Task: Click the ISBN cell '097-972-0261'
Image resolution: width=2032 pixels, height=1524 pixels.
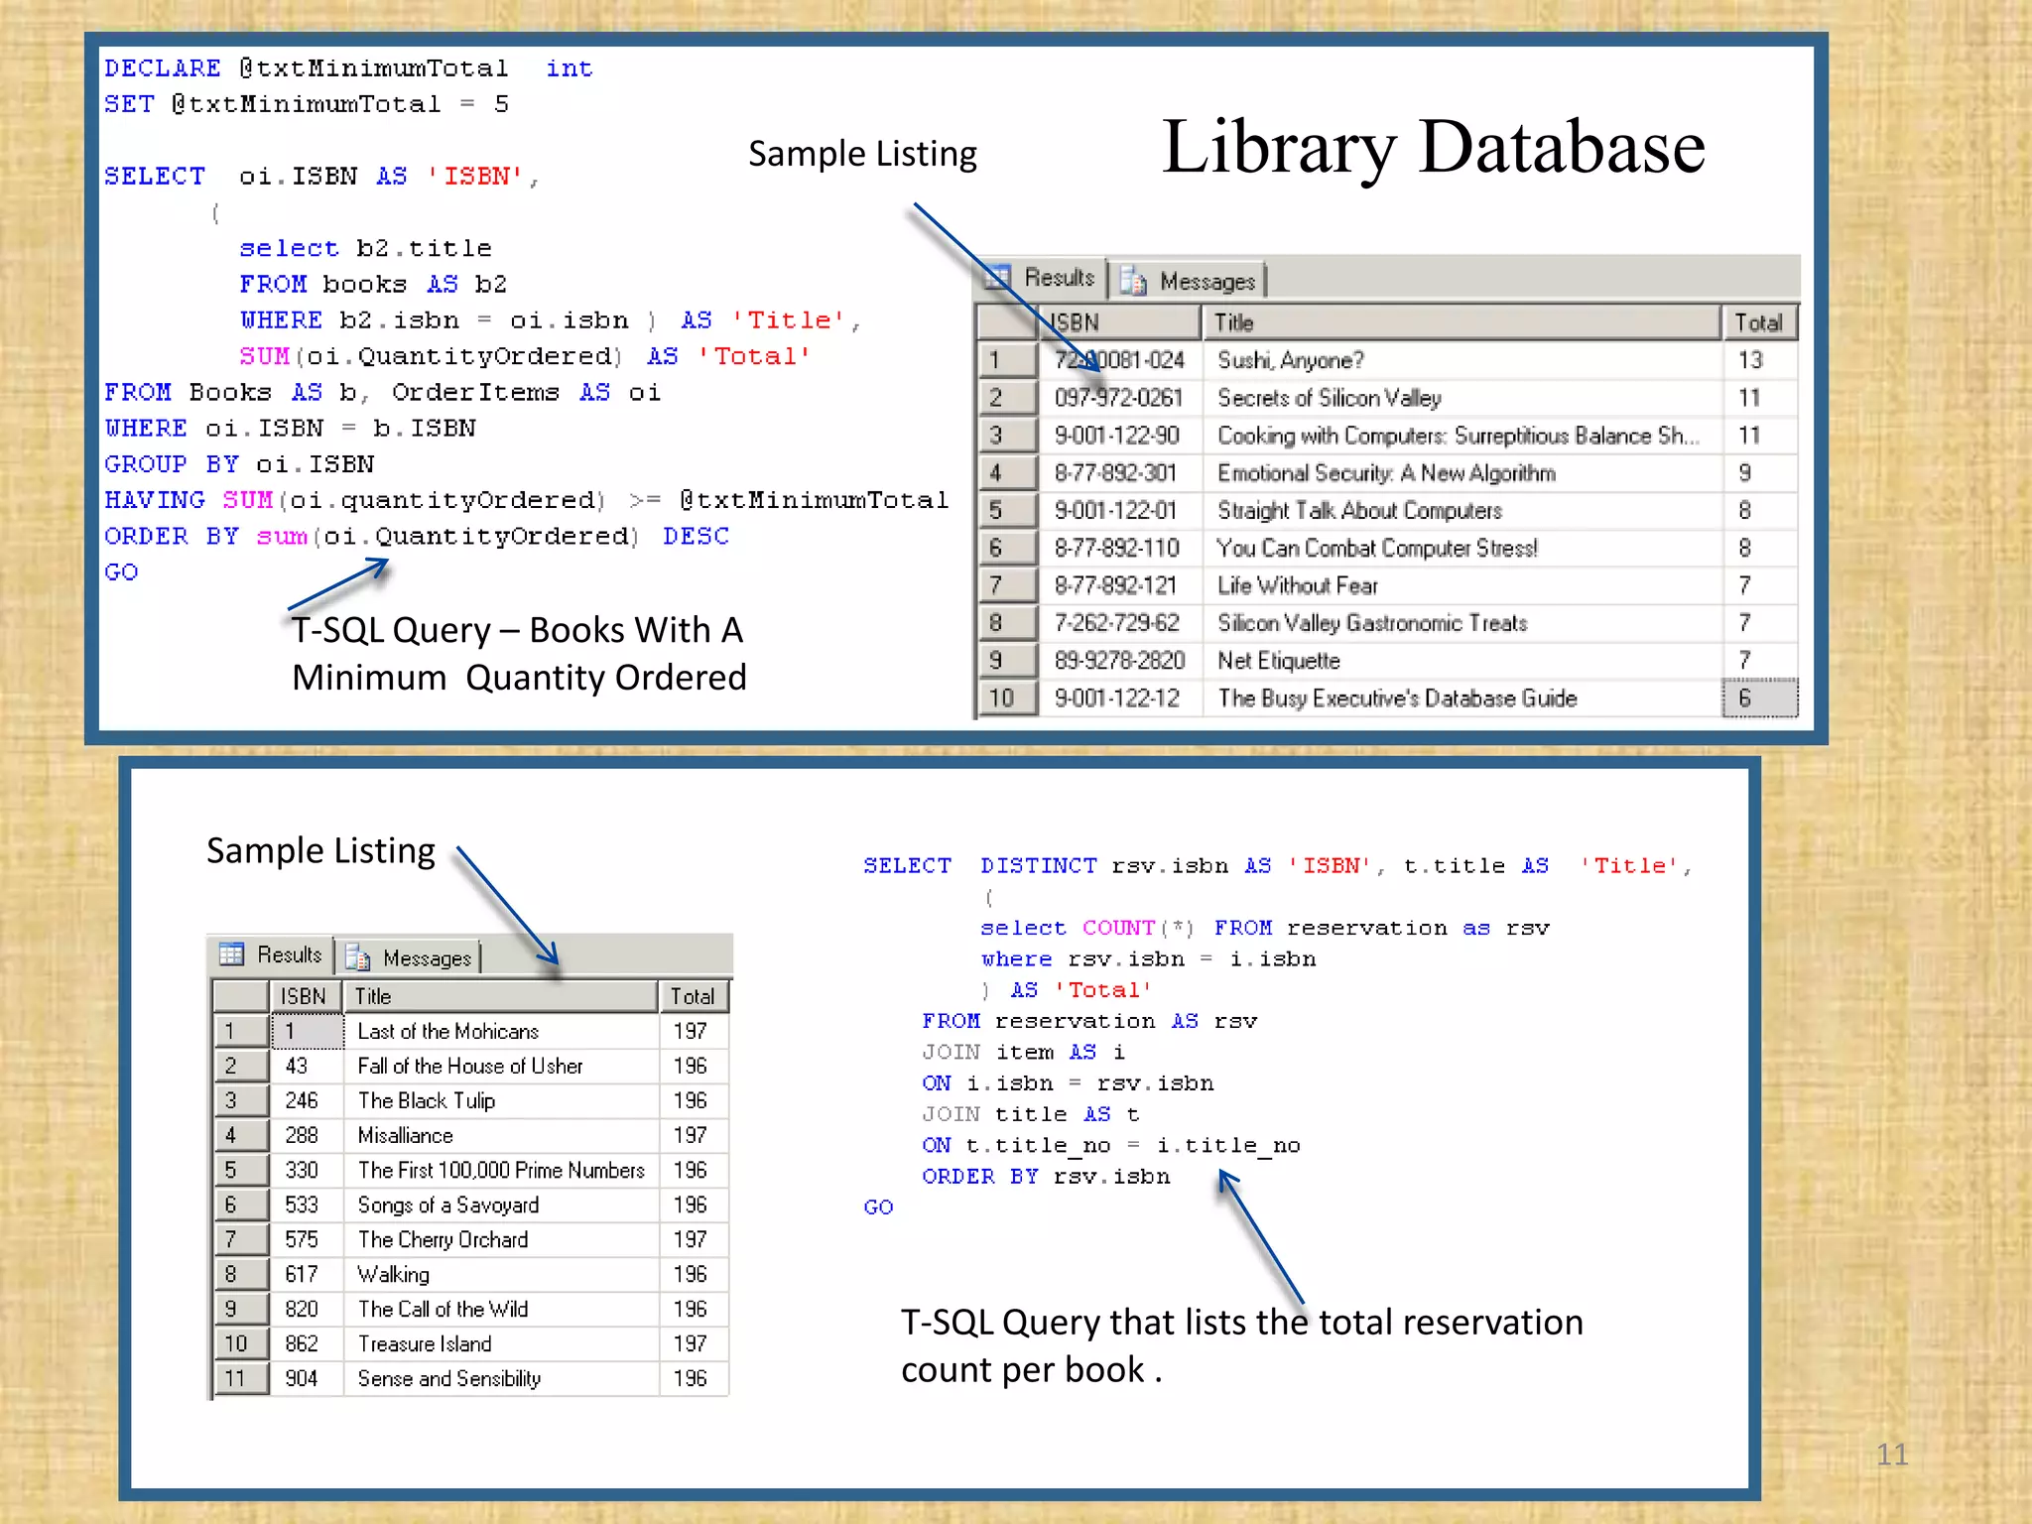Action: (x=1119, y=398)
